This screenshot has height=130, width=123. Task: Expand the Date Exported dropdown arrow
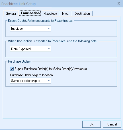click(x=49, y=49)
